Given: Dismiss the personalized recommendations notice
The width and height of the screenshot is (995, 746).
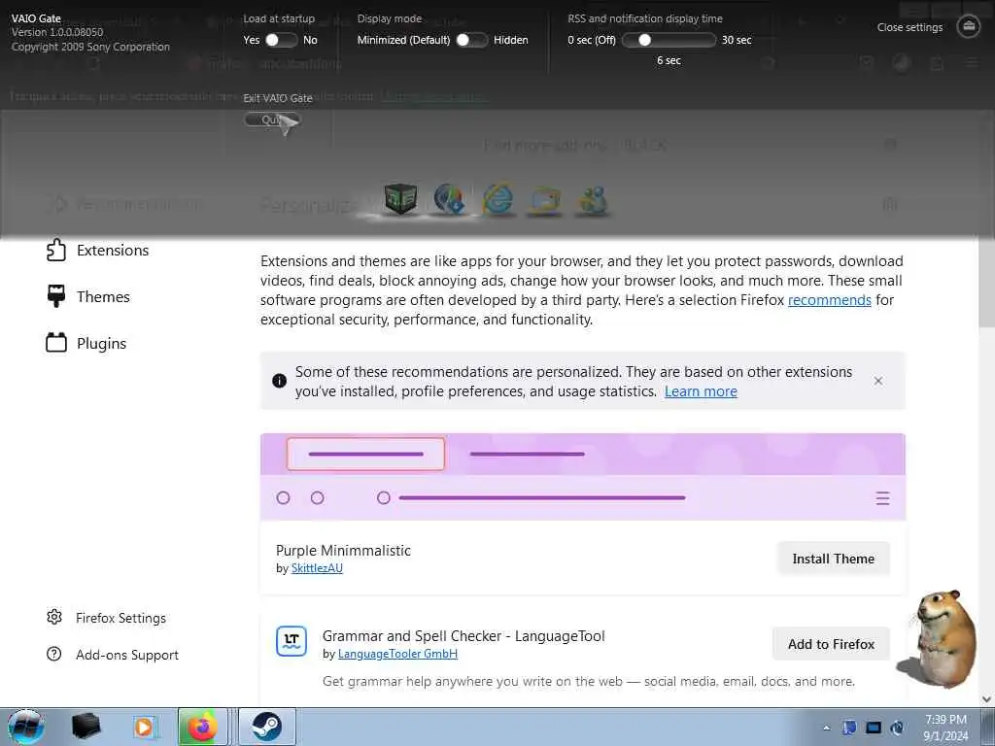Looking at the screenshot, I should pos(878,381).
